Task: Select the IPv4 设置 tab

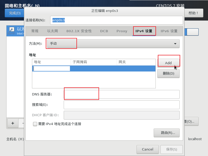Action: 144,31
